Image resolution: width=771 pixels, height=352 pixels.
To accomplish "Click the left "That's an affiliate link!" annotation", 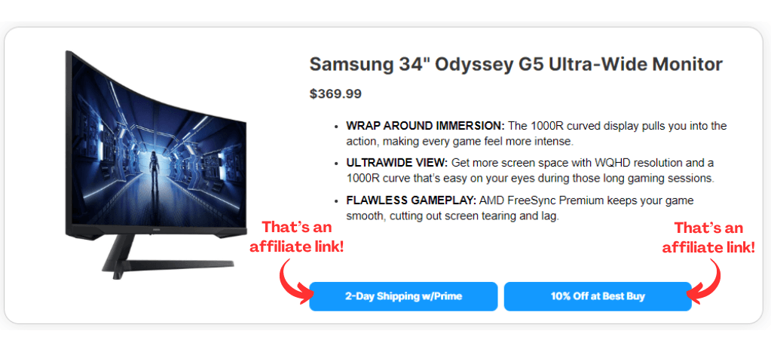I will pos(296,237).
